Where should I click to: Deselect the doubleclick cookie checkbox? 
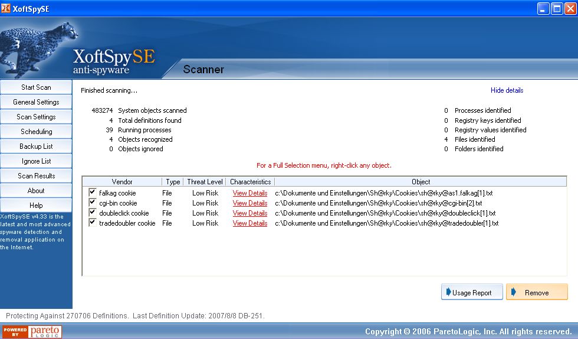pos(92,213)
